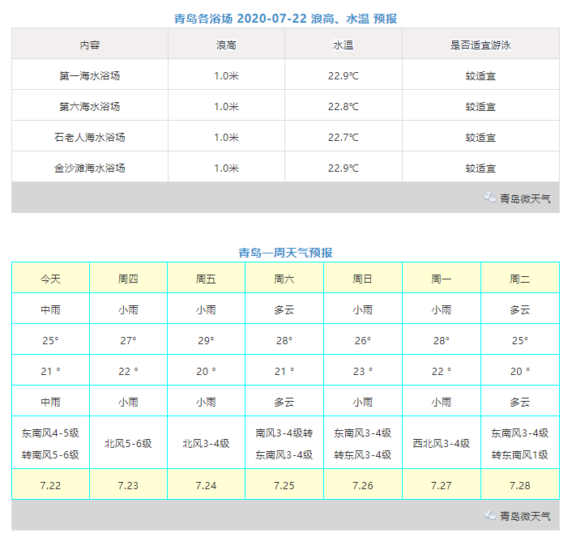This screenshot has height=537, width=572.
Task: Click the wave height 1.0米 for 石老人海水浴场
Action: (x=226, y=137)
